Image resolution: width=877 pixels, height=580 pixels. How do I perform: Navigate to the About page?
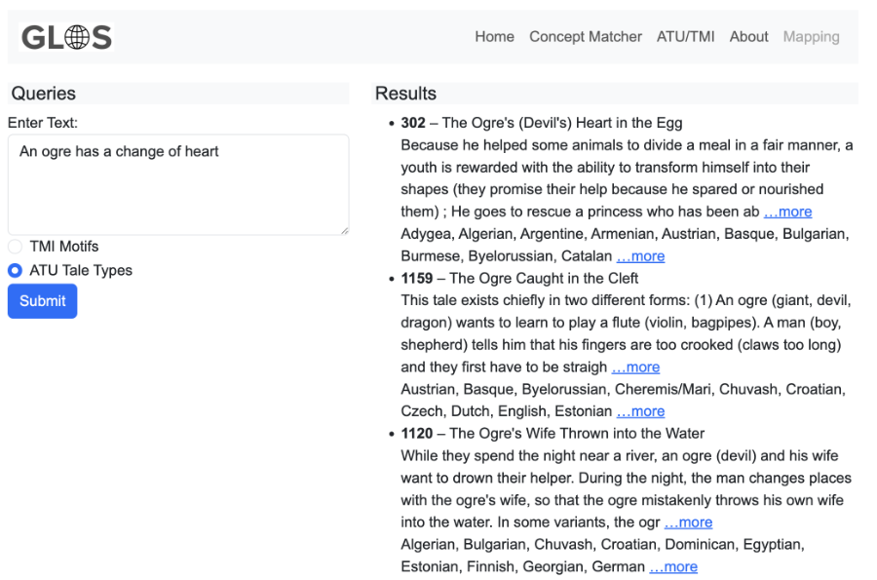click(748, 37)
